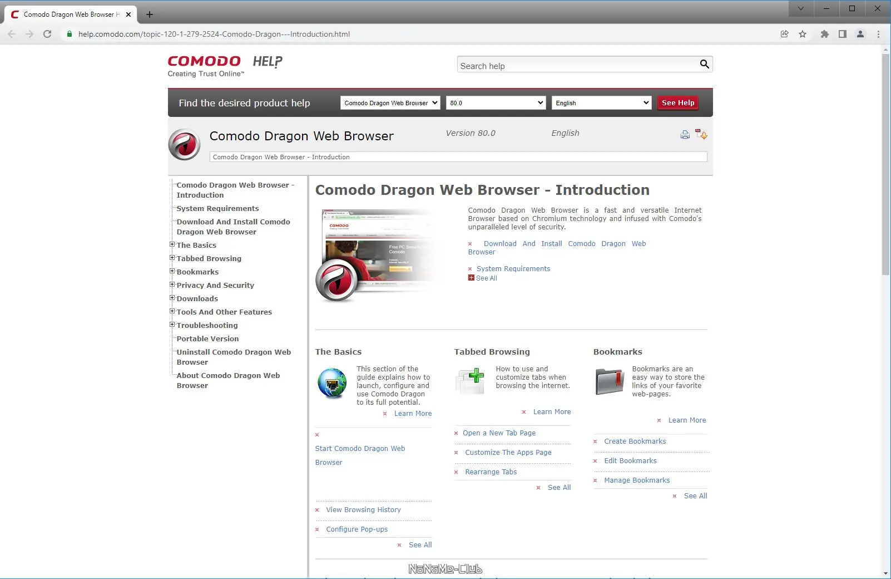The image size is (891, 579).
Task: Click the browser back arrow
Action: 12,34
